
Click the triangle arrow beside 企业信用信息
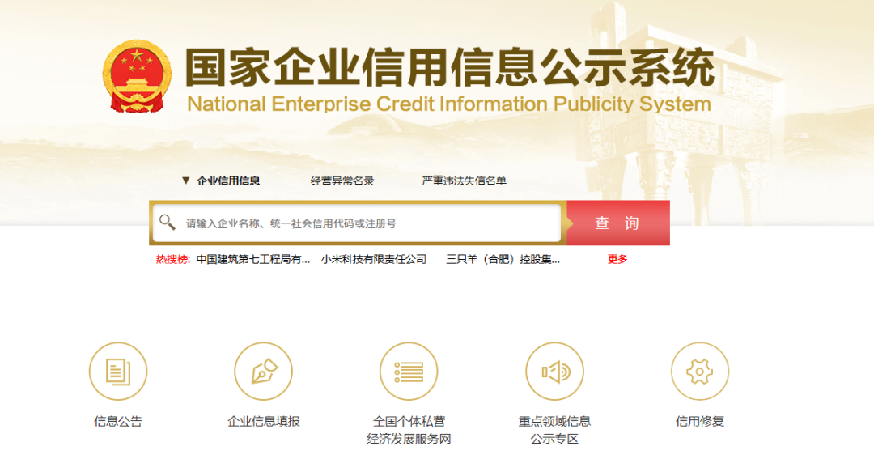click(x=186, y=181)
